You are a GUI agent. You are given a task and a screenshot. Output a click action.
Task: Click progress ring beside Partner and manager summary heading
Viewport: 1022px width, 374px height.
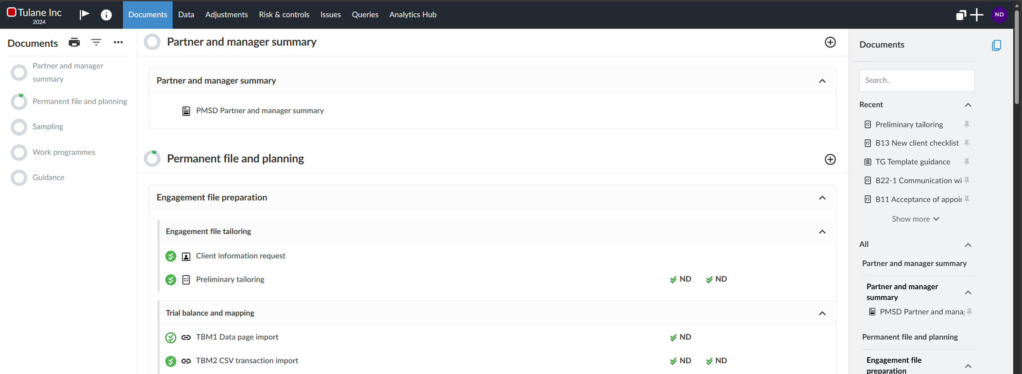(152, 42)
